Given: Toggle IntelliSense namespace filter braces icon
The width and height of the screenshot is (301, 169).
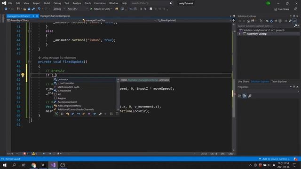Looking at the screenshot, I should [62, 114].
